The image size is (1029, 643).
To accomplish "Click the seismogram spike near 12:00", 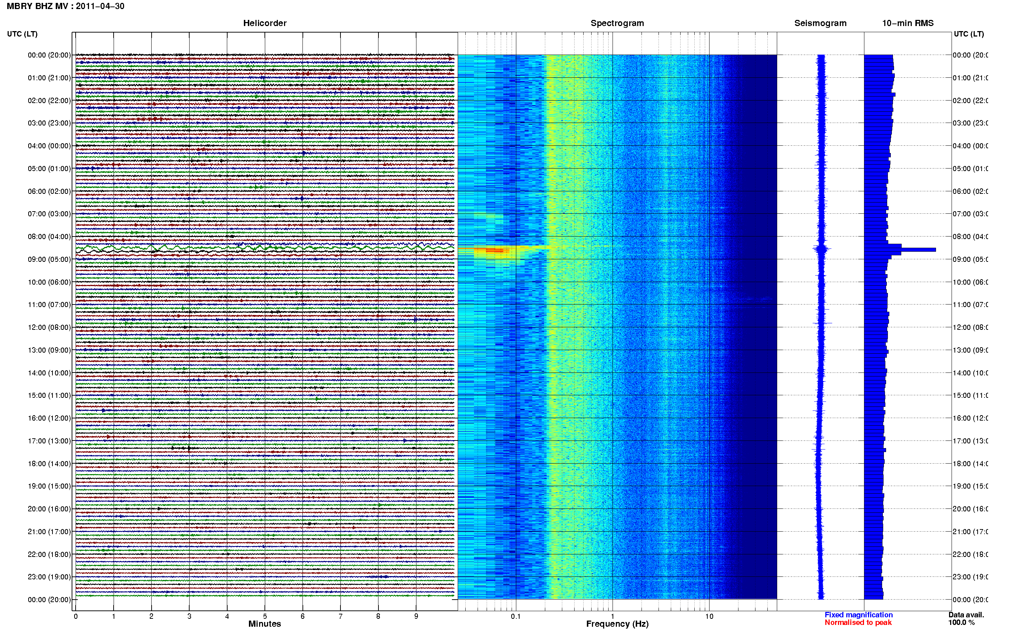I will pos(822,324).
